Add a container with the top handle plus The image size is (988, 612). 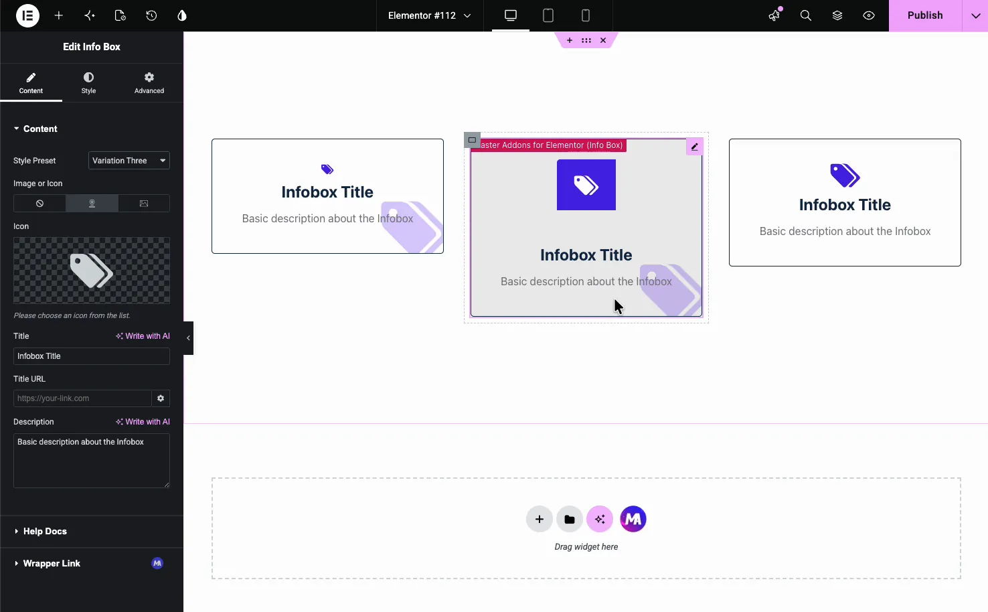click(570, 40)
